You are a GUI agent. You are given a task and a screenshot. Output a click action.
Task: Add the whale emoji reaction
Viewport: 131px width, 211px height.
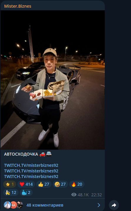click(26, 192)
